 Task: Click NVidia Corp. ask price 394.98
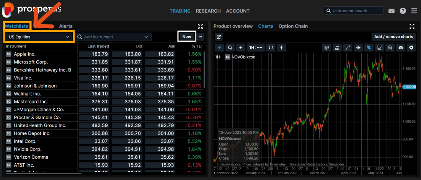pyautogui.click(x=160, y=149)
